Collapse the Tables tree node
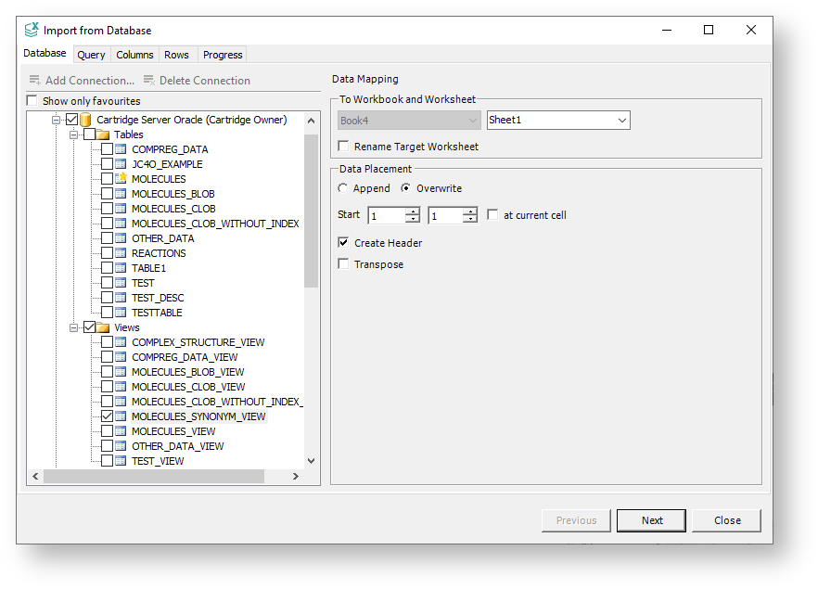Screen dimensions: 818x589 [x=74, y=134]
